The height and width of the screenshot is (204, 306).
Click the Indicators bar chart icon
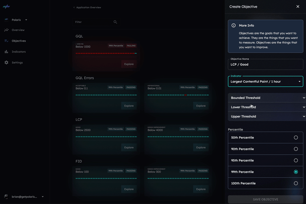tap(7, 52)
